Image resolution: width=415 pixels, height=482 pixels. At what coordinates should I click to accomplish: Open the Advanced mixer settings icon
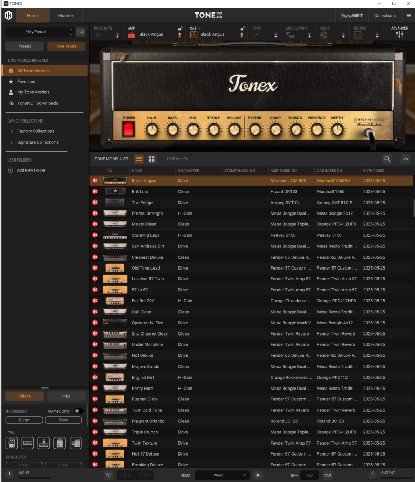click(399, 34)
